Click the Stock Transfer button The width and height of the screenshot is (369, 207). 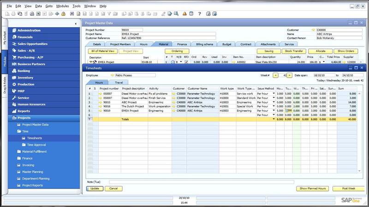pos(294,51)
